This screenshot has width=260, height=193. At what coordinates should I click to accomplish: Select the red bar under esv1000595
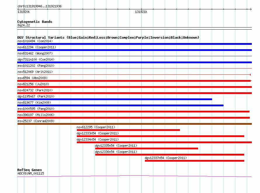click(133, 112)
